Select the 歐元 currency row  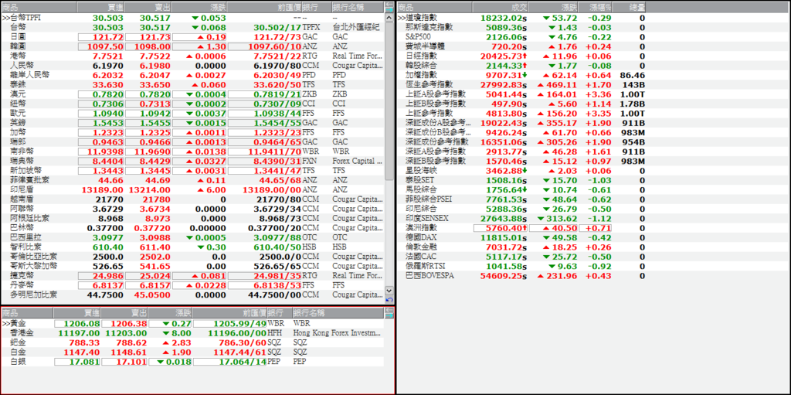click(192, 113)
